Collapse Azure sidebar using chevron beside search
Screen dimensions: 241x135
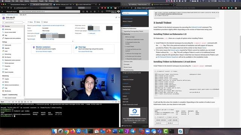click(24, 22)
